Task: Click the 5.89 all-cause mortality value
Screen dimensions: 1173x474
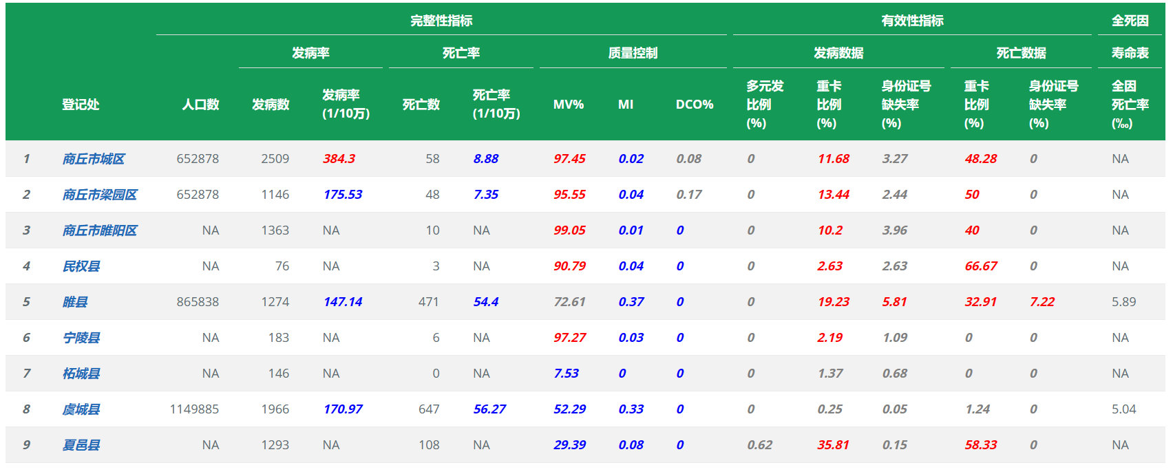Action: tap(1123, 302)
